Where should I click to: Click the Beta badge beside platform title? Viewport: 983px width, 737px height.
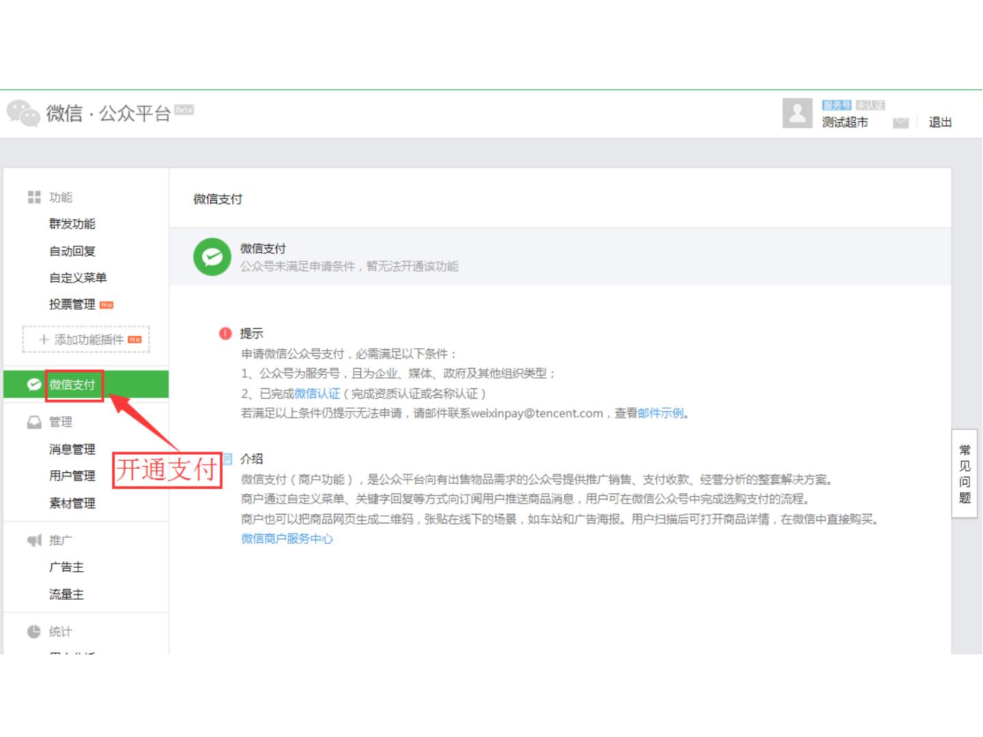tap(184, 109)
